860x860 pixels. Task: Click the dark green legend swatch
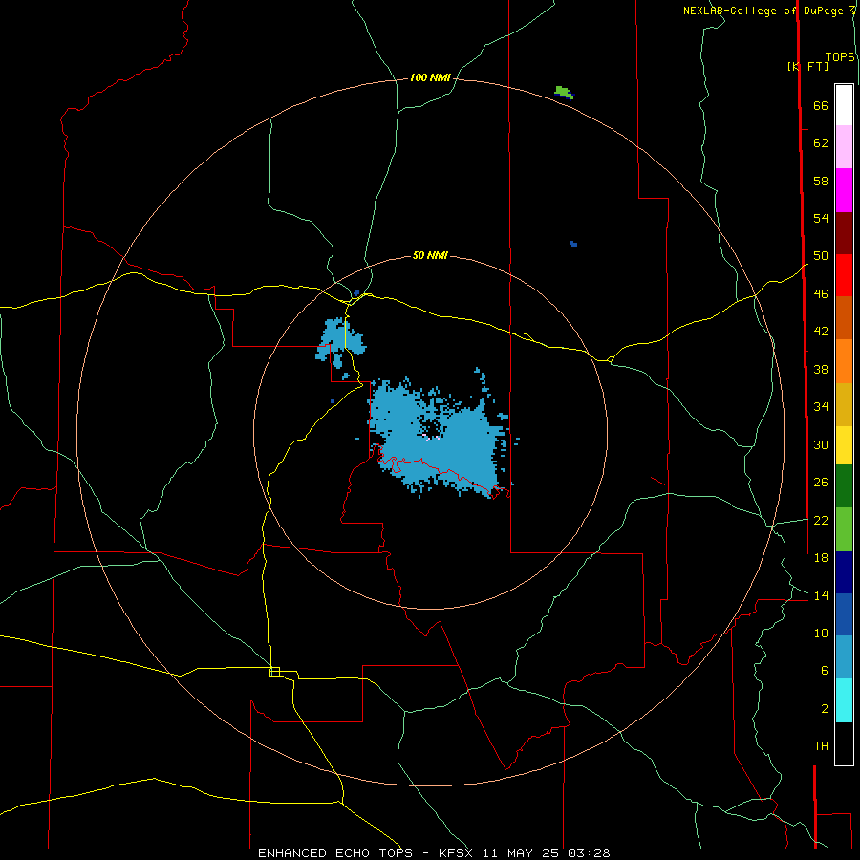[x=844, y=486]
